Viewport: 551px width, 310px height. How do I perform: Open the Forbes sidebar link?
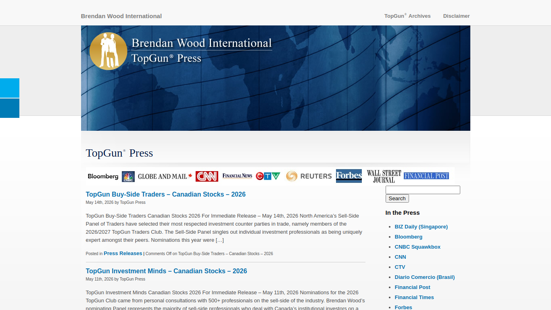403,307
